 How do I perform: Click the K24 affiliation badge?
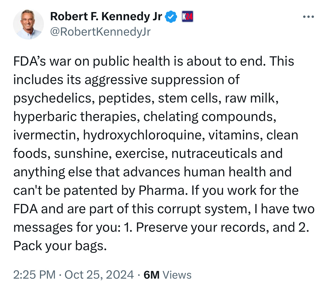pyautogui.click(x=187, y=17)
